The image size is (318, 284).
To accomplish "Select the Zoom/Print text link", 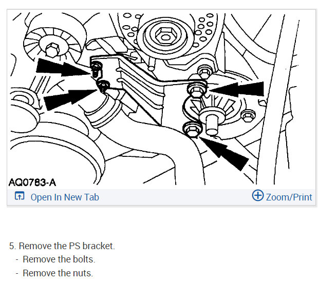I will [289, 197].
